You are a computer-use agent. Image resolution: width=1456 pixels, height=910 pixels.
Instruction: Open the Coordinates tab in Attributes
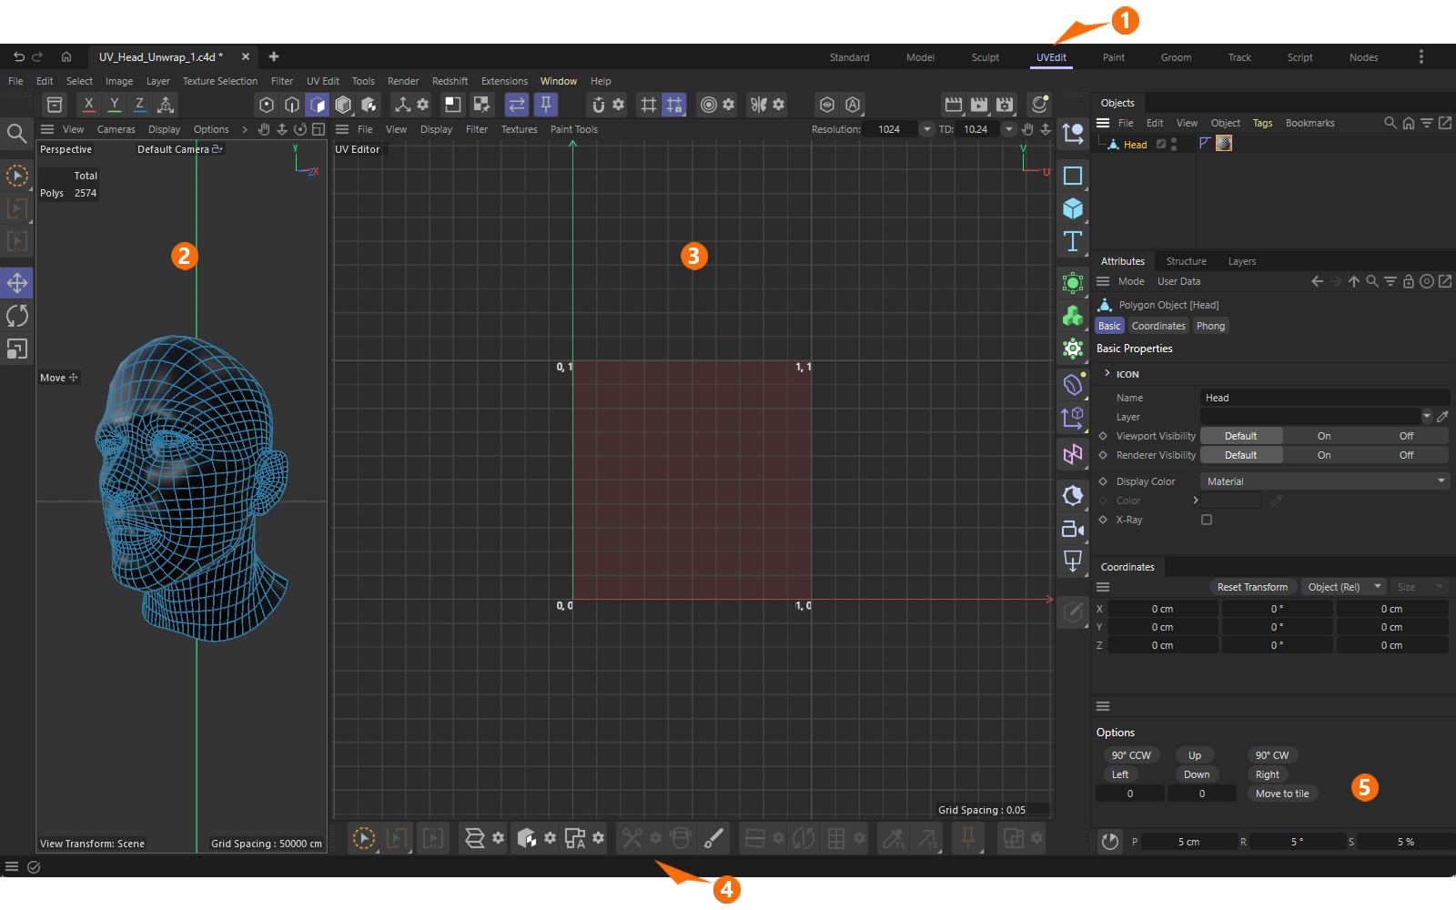[1158, 326]
